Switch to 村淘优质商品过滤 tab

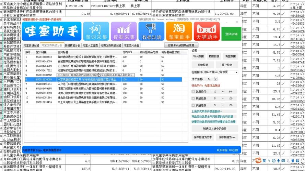(x=111, y=45)
